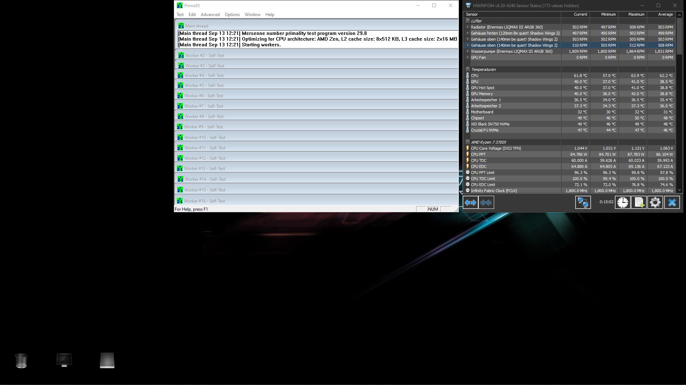Open the Recycle Bin desktop icon
Viewport: 686px width, 385px height.
click(x=21, y=360)
